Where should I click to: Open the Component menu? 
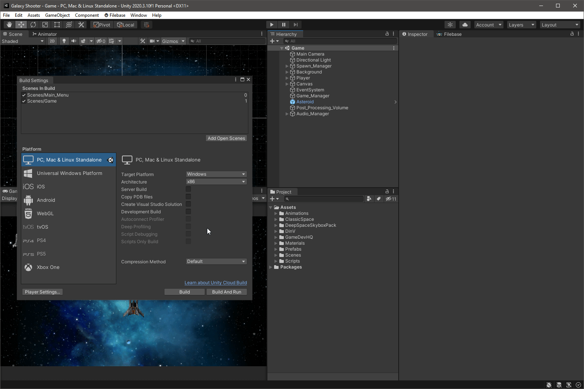87,15
